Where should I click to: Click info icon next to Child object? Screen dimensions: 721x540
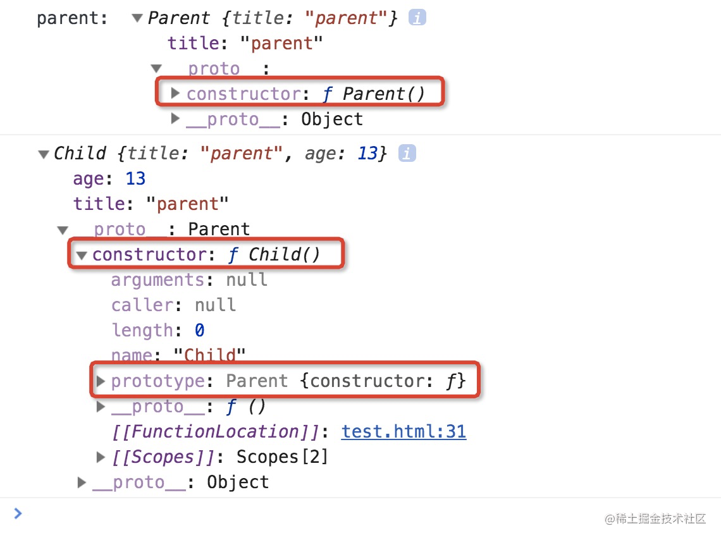pos(407,153)
